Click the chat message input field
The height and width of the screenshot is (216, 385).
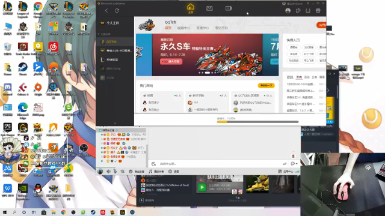[x=220, y=164]
